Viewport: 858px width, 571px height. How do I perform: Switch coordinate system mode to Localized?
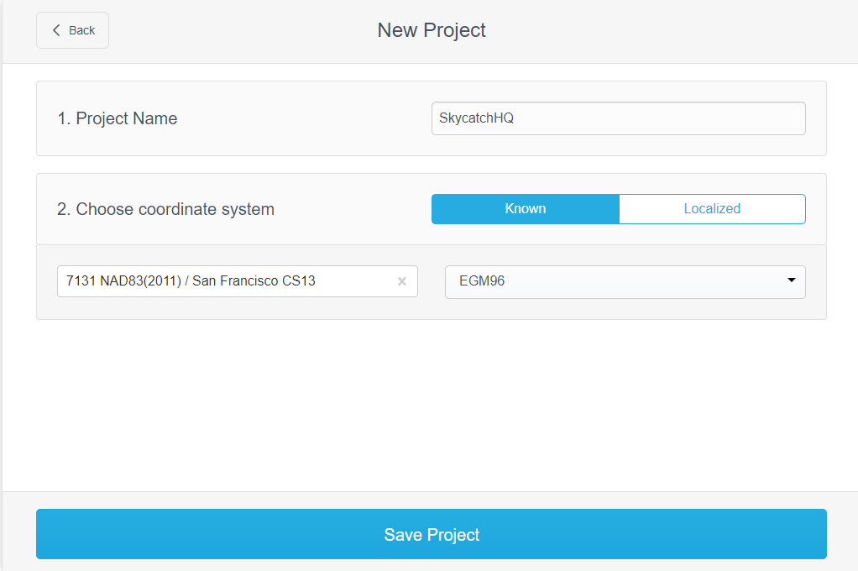coord(712,208)
